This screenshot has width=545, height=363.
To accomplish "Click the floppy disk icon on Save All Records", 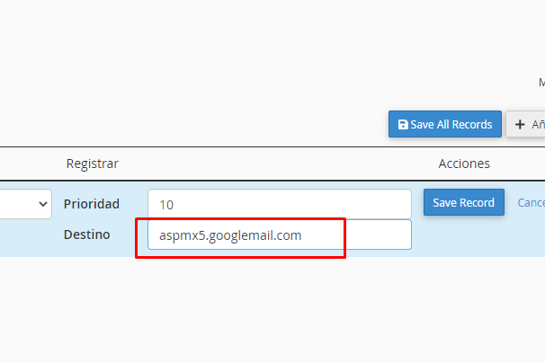I will point(402,125).
